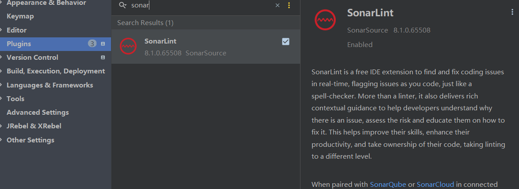The height and width of the screenshot is (189, 519).
Task: Click the SonarSource vendor name in details
Action: pyautogui.click(x=367, y=30)
